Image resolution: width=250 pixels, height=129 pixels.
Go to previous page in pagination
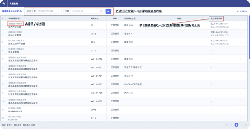[231, 125]
